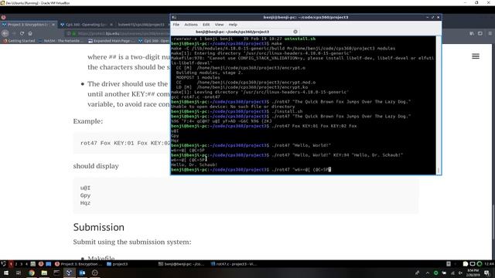Click red icon at browser window top-left

click(x=3, y=17)
